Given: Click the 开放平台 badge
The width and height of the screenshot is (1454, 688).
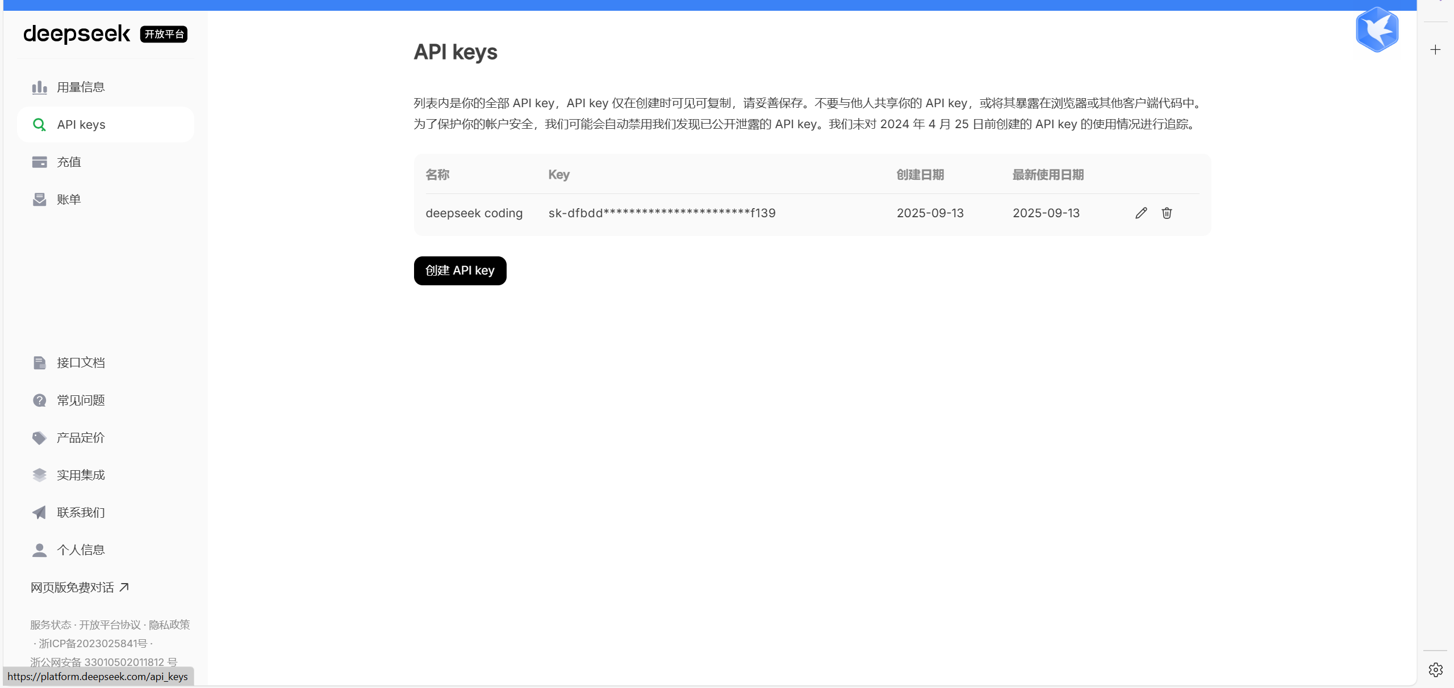Looking at the screenshot, I should click(x=164, y=34).
